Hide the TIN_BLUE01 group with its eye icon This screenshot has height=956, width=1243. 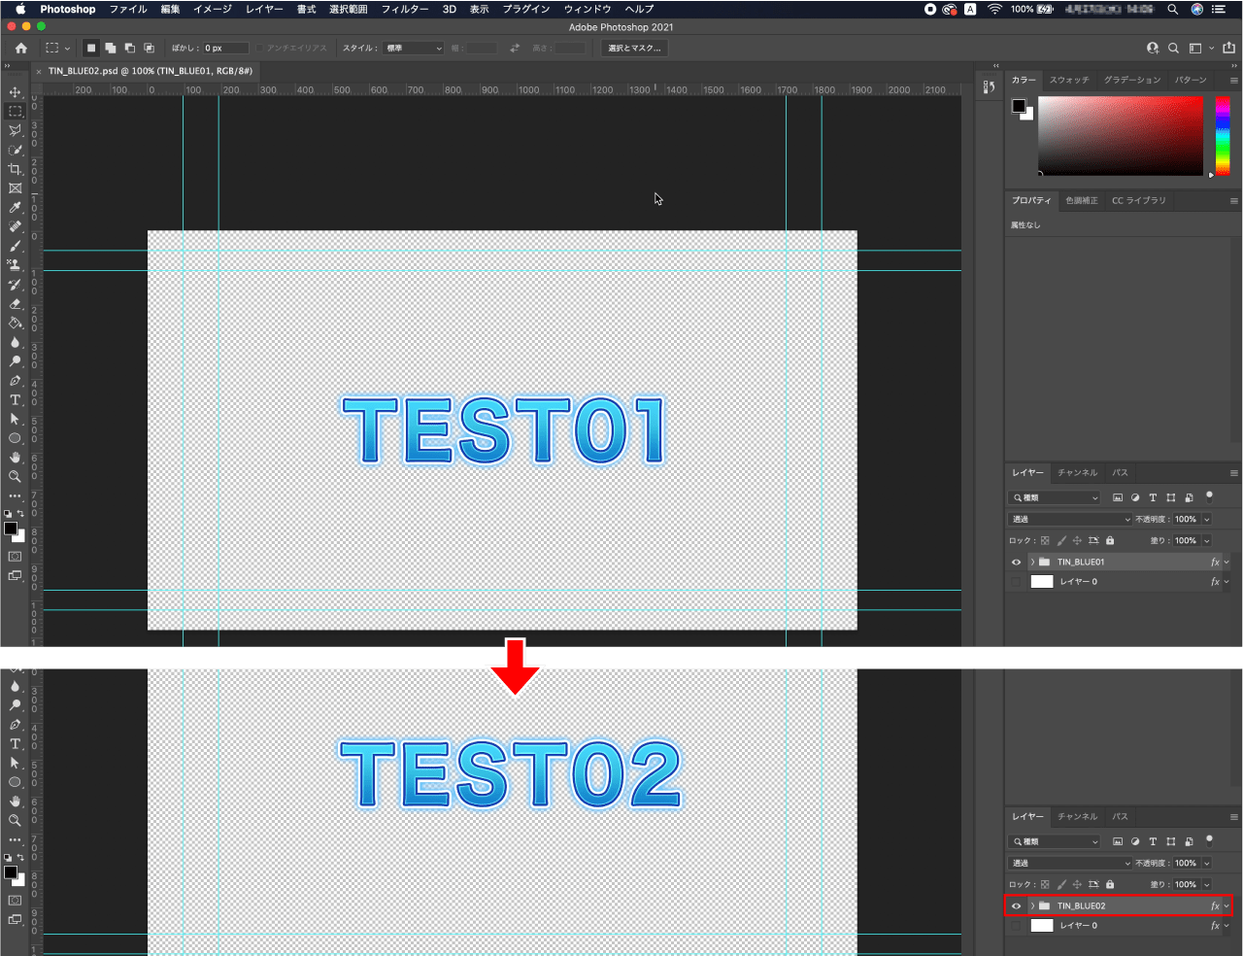1017,563
